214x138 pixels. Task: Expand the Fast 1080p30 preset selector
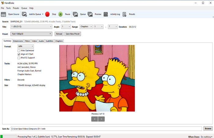tap(31, 34)
